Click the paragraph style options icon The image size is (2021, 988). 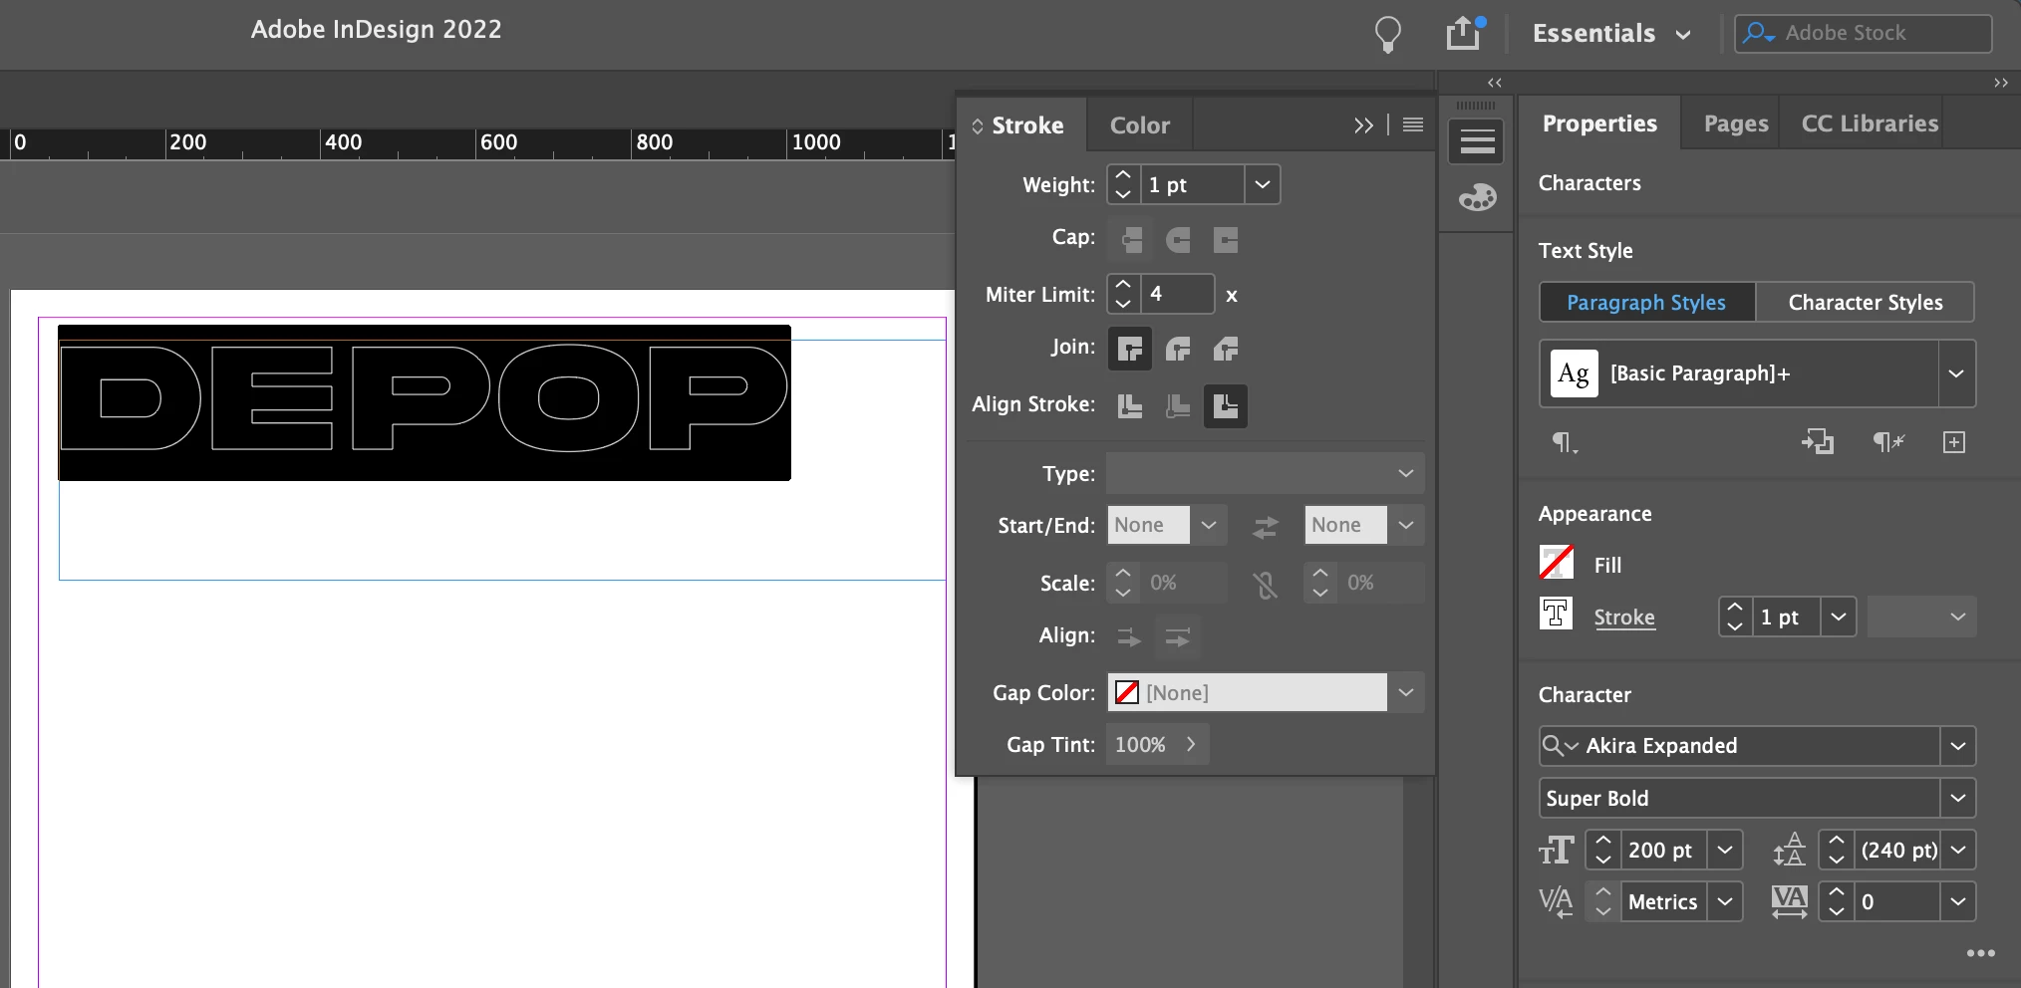(x=1565, y=442)
